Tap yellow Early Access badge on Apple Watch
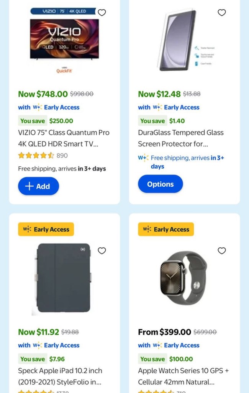This screenshot has height=393, width=249. click(166, 229)
